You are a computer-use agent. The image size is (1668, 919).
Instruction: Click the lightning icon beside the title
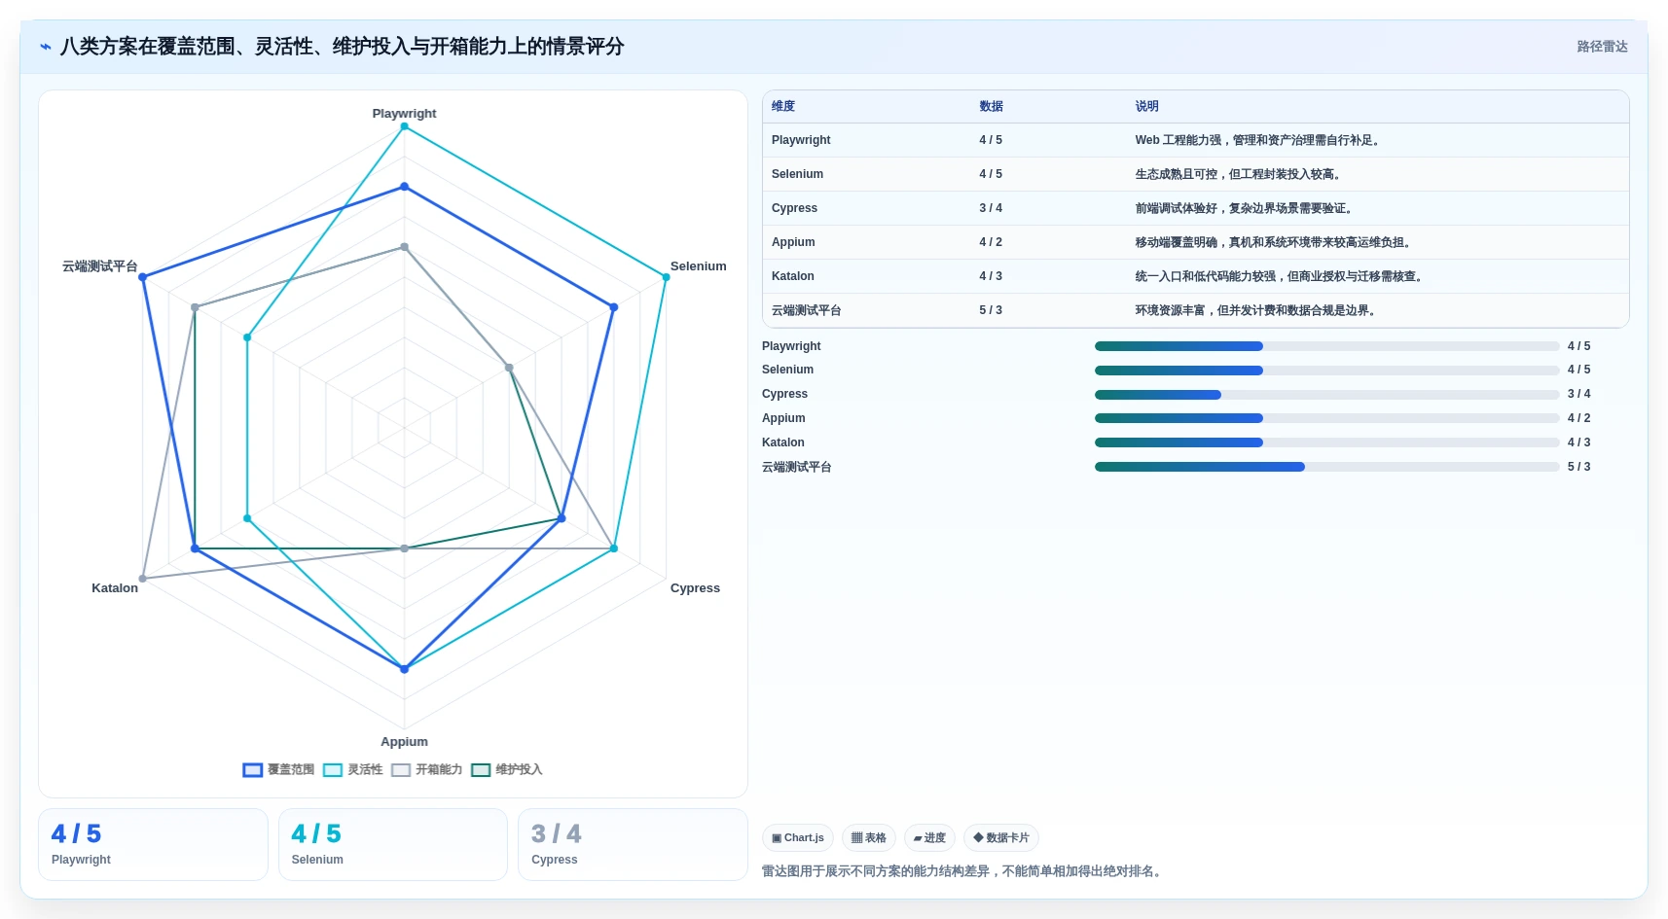(46, 47)
